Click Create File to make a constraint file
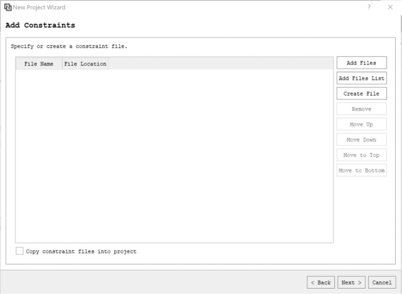Image resolution: width=402 pixels, height=294 pixels. 362,93
